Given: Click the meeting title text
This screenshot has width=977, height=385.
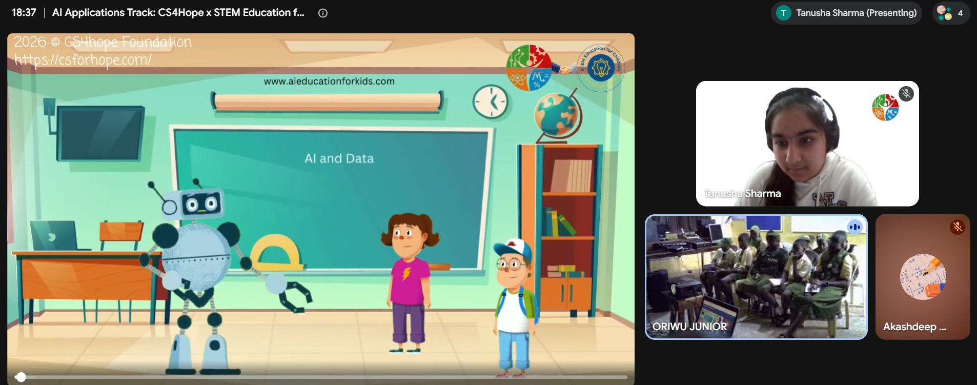Looking at the screenshot, I should pos(178,13).
